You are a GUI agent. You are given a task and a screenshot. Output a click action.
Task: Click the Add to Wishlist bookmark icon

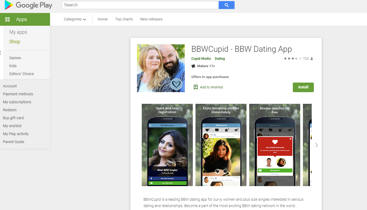point(196,87)
